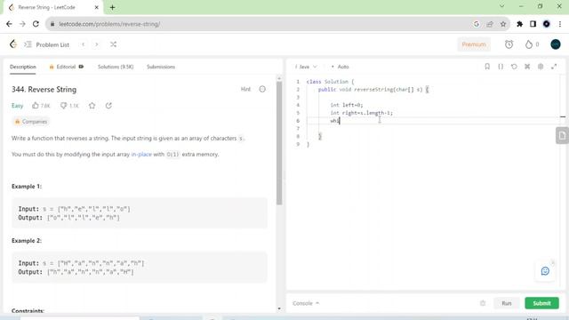Close the Reverse String tab
569x320 pixels.
(97, 7)
